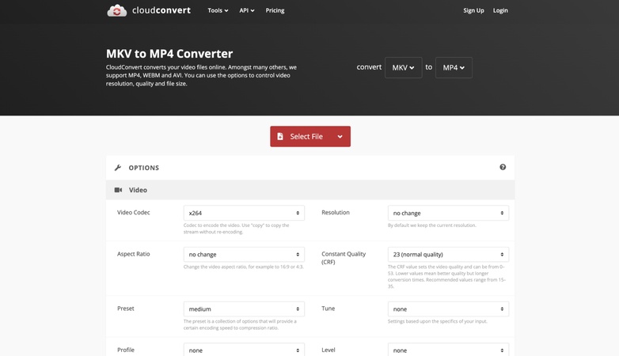The width and height of the screenshot is (619, 356).
Task: Click the help question mark icon in Options
Action: coord(503,167)
